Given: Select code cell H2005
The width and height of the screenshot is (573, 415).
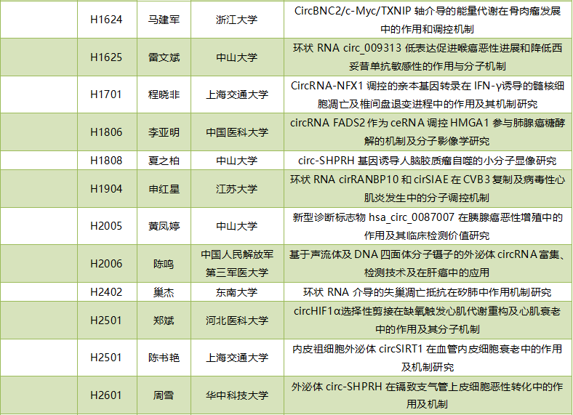Looking at the screenshot, I should 106,226.
